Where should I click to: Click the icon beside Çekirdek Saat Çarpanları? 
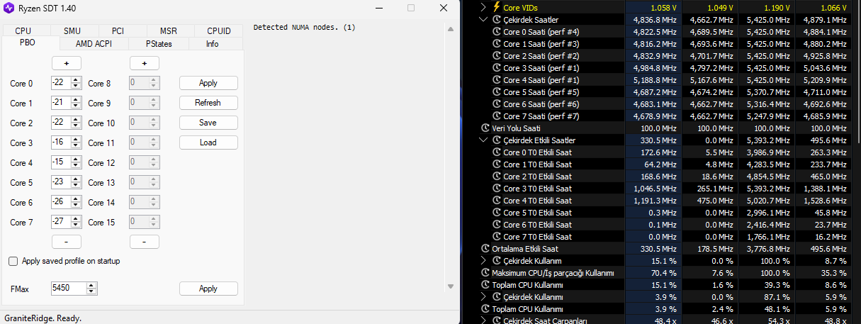click(496, 320)
